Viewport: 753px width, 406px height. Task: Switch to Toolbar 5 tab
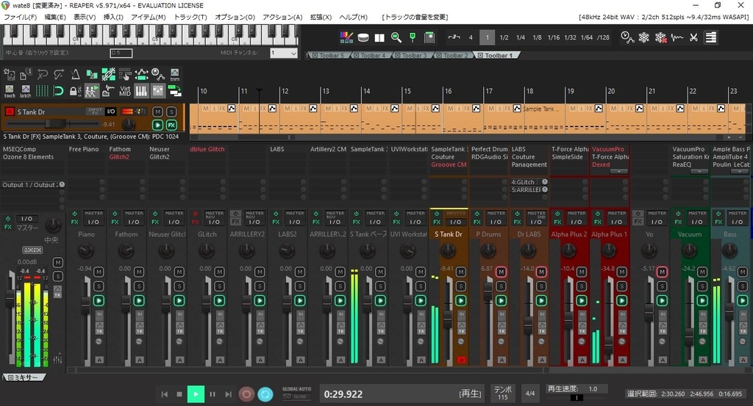click(x=332, y=55)
